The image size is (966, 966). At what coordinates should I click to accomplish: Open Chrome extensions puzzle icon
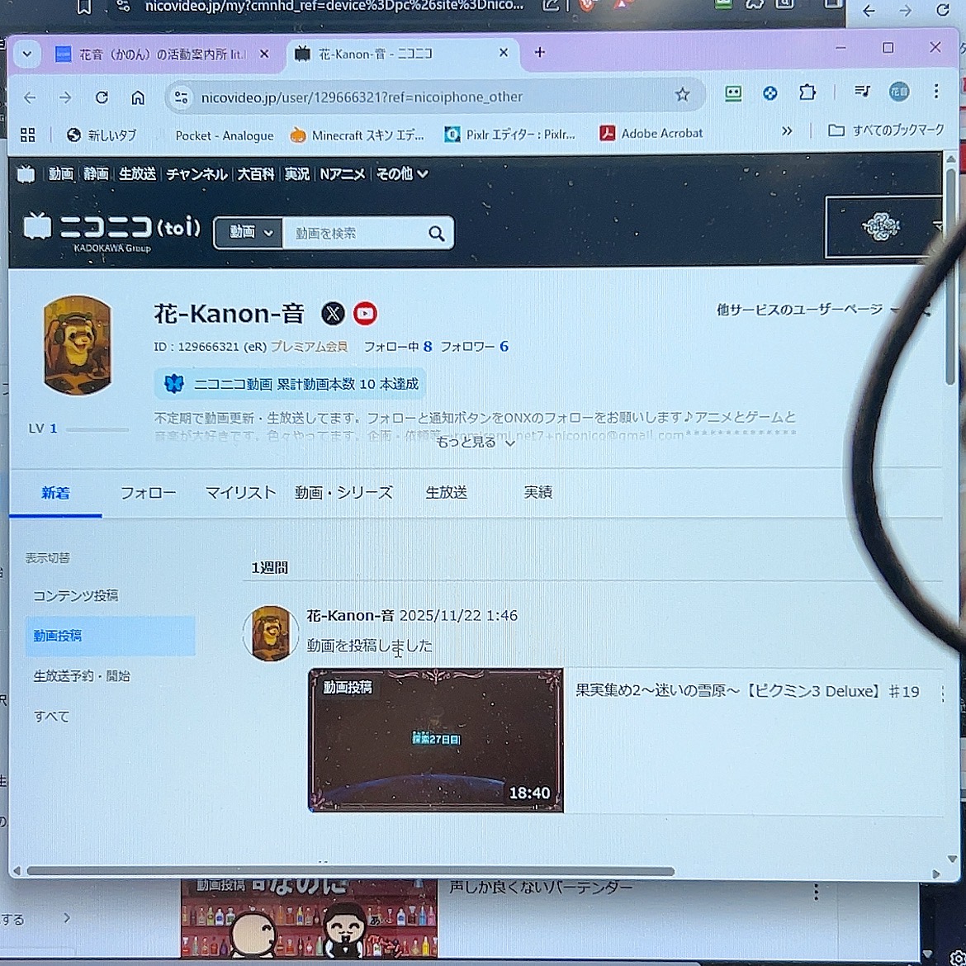pos(807,92)
